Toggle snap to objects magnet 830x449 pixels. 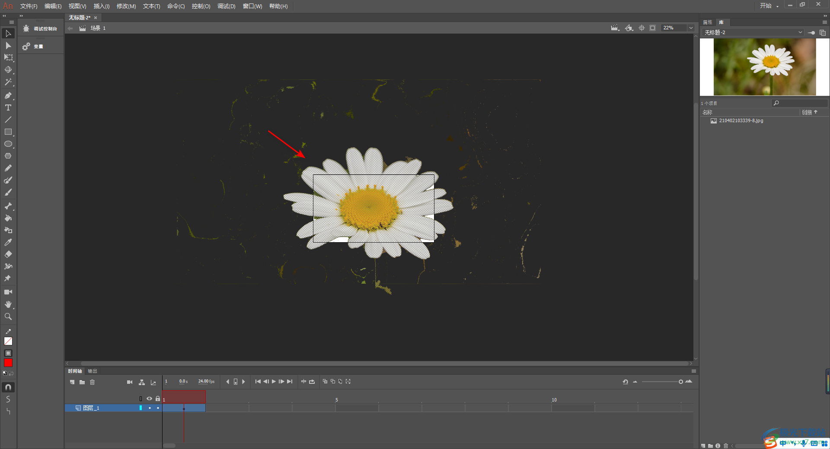[8, 387]
